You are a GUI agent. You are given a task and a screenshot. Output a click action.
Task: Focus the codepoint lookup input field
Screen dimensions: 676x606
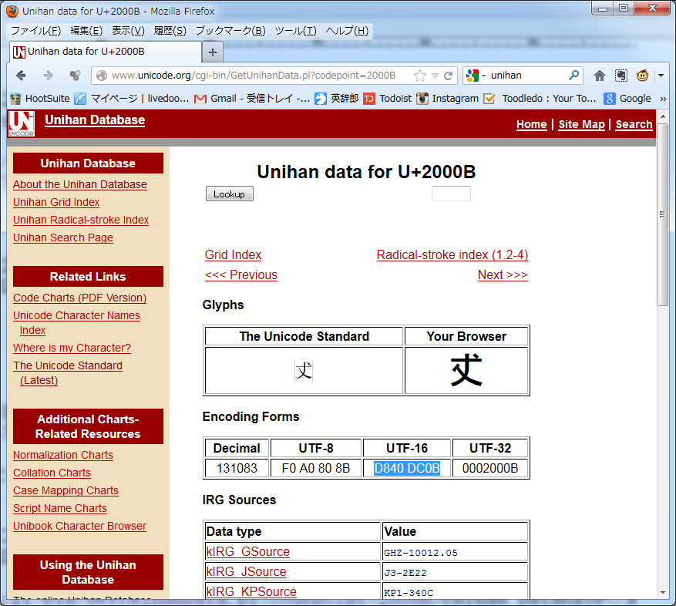pyautogui.click(x=451, y=194)
